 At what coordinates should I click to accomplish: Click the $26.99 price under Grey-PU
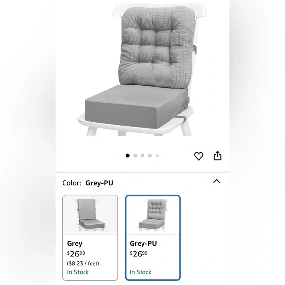coord(139,254)
